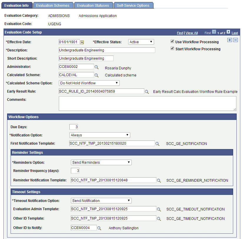Open the Early Result Rule lookup icon

click(x=146, y=91)
